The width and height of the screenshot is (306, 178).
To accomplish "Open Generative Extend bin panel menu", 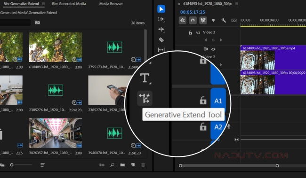I will pyautogui.click(x=43, y=4).
